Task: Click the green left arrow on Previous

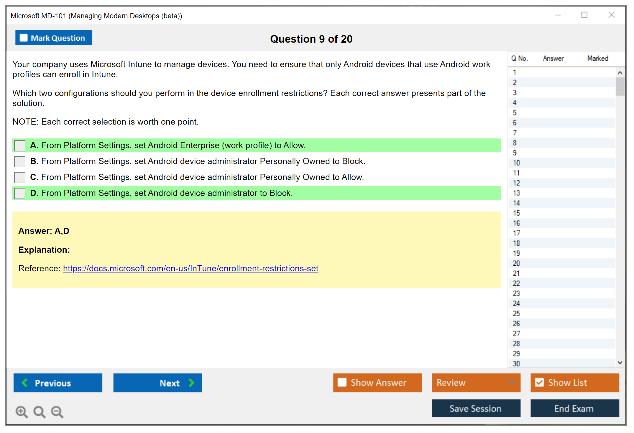Action: coord(25,383)
